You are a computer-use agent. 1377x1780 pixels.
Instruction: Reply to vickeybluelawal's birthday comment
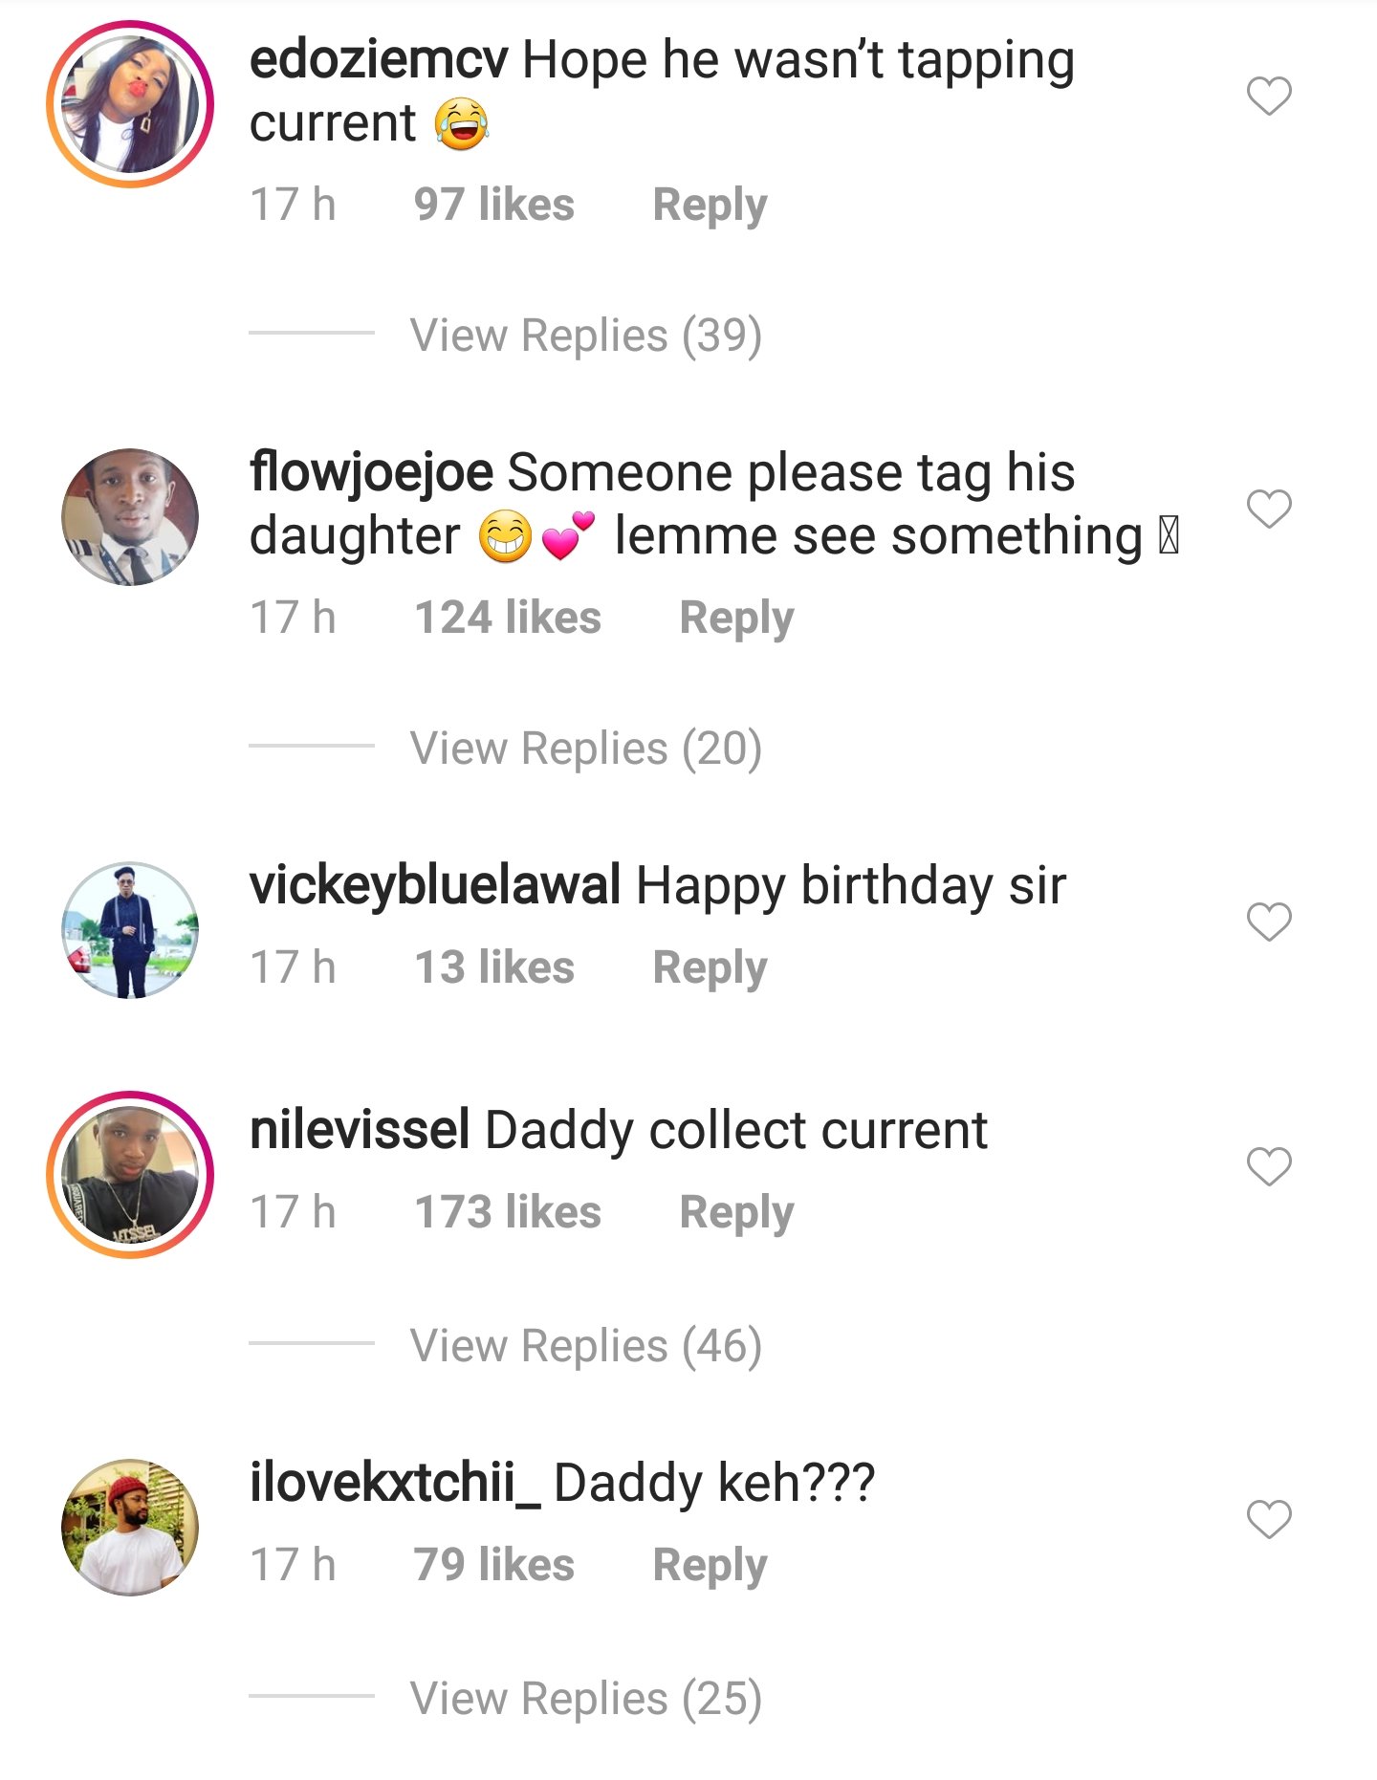click(710, 968)
